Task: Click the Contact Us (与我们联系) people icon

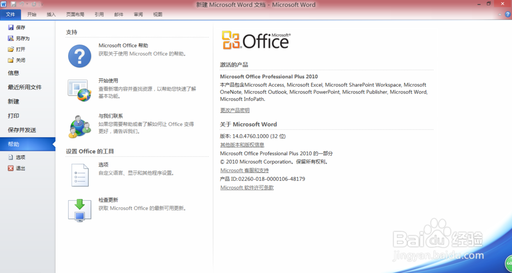Action: (x=80, y=127)
